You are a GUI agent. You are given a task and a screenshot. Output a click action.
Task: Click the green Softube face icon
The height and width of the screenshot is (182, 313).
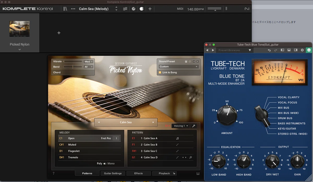click(x=309, y=50)
